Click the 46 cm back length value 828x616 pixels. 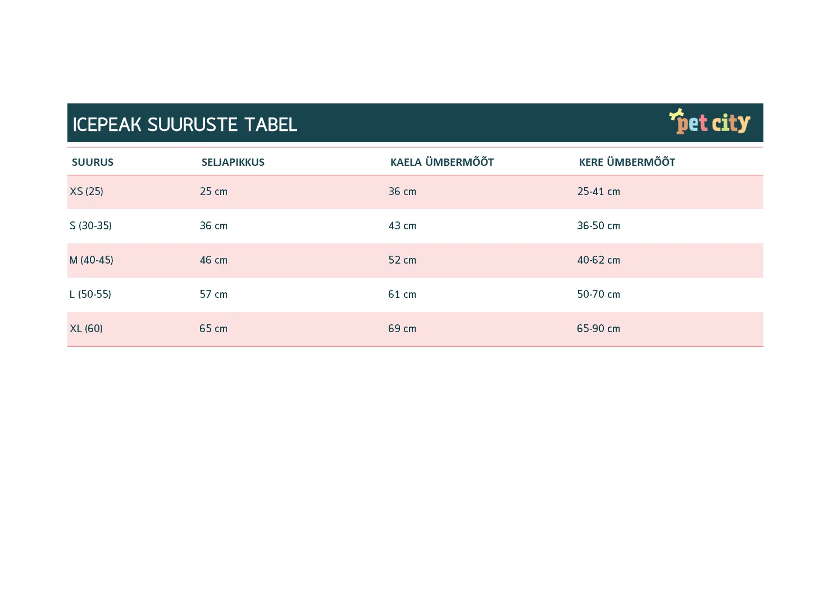coord(213,260)
